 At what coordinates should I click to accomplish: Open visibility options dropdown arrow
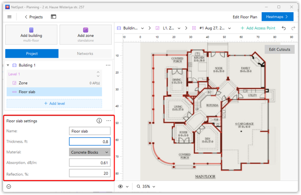point(127,187)
